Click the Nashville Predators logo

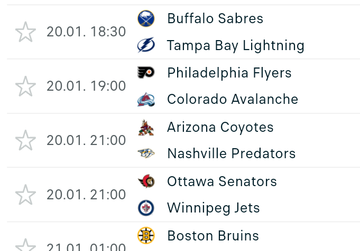click(146, 153)
